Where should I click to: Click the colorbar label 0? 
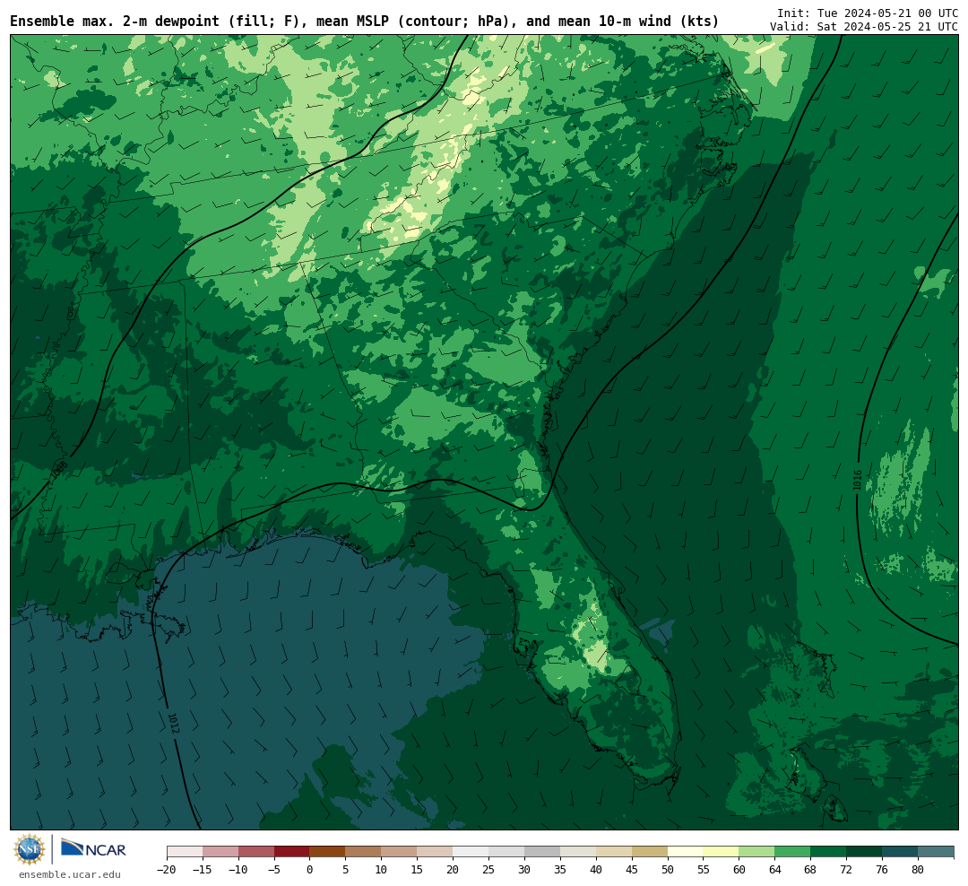pos(310,870)
